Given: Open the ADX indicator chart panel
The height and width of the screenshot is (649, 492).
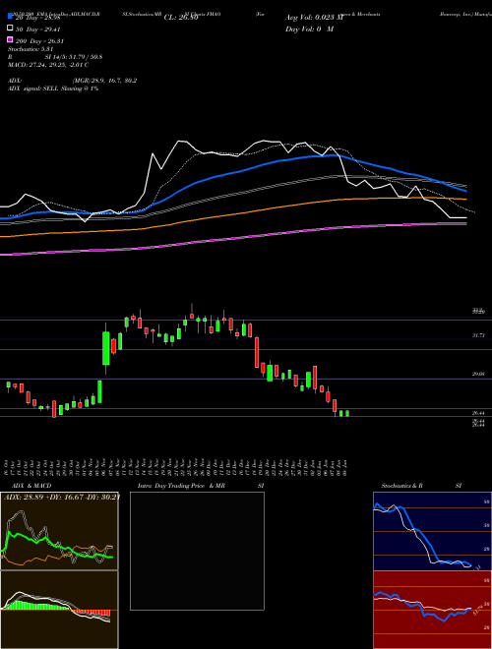Looking at the screenshot, I should pyautogui.click(x=59, y=531).
